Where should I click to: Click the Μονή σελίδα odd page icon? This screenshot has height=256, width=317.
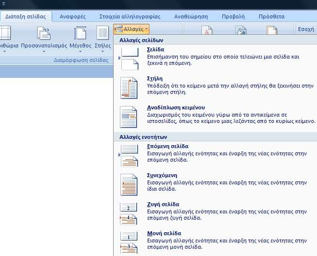(129, 242)
